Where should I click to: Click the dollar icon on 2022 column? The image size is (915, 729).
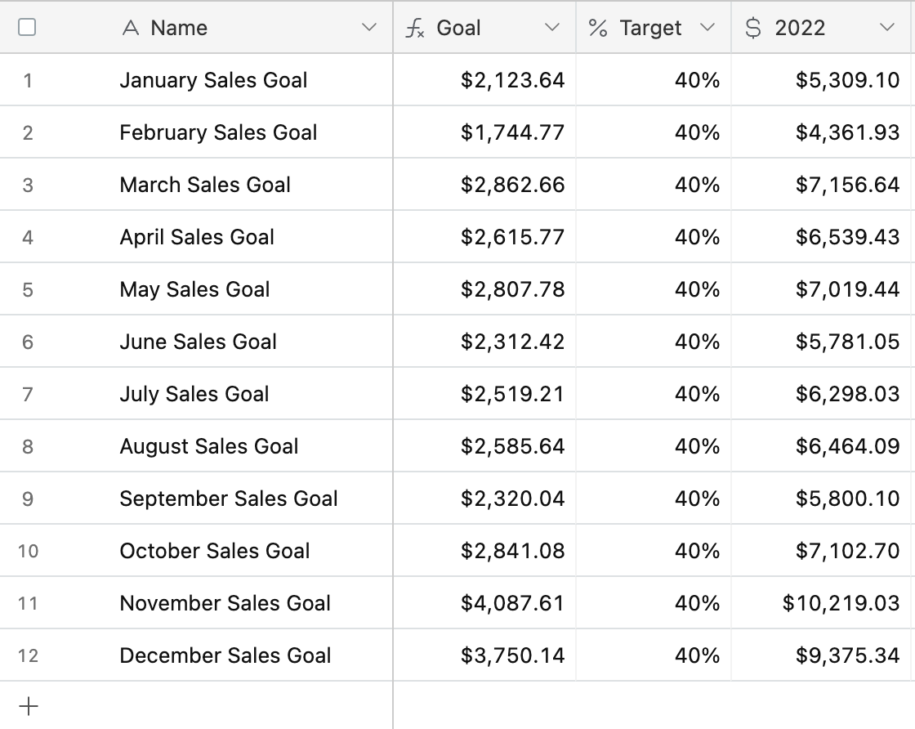pos(753,29)
